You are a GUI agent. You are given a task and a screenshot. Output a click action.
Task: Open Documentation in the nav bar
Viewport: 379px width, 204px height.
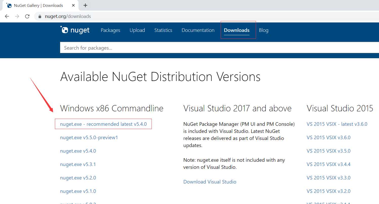pyautogui.click(x=198, y=30)
